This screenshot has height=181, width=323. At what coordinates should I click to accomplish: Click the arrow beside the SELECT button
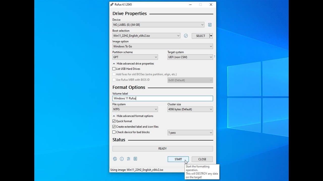(211, 36)
